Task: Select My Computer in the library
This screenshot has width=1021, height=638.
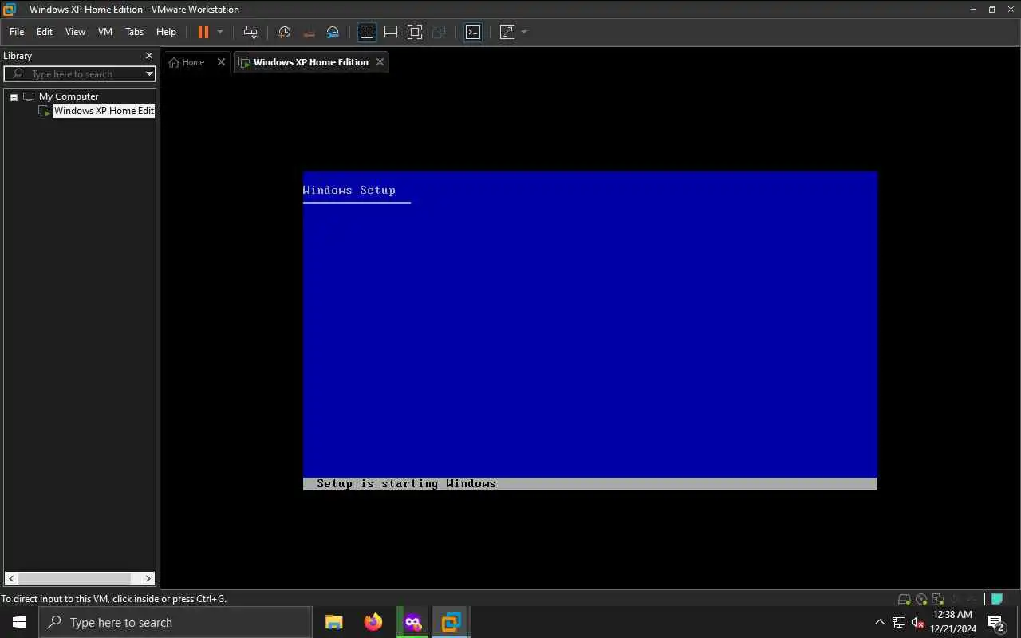Action: tap(69, 96)
